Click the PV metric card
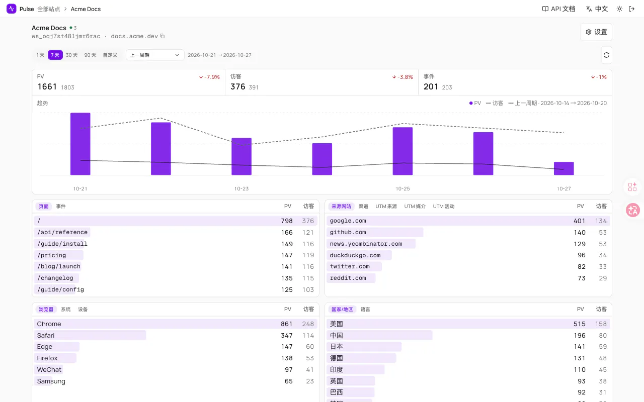 click(x=128, y=82)
